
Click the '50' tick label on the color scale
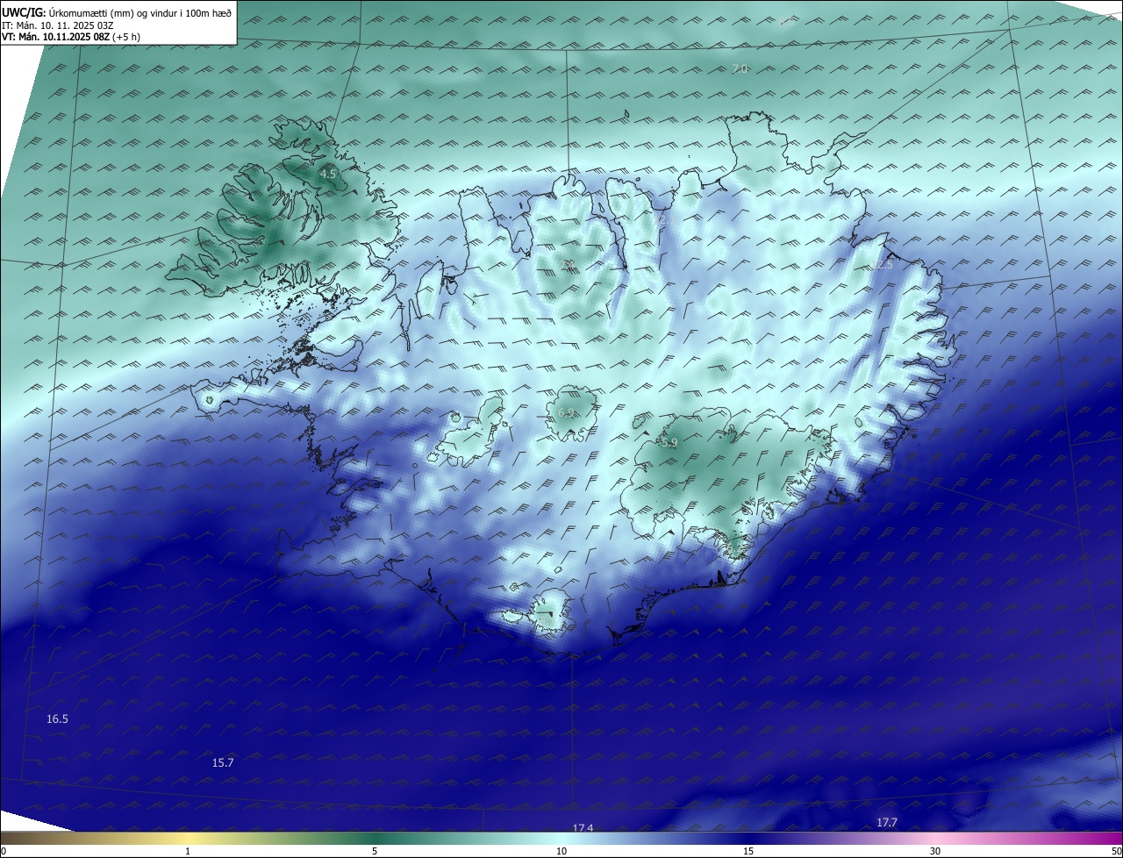pos(1116,852)
